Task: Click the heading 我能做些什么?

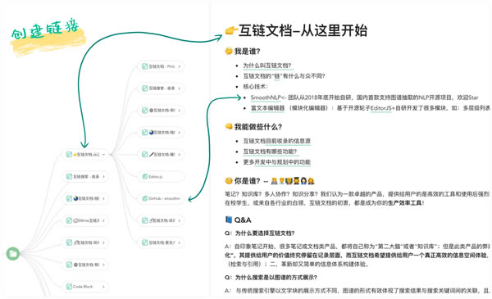Action: coord(258,127)
